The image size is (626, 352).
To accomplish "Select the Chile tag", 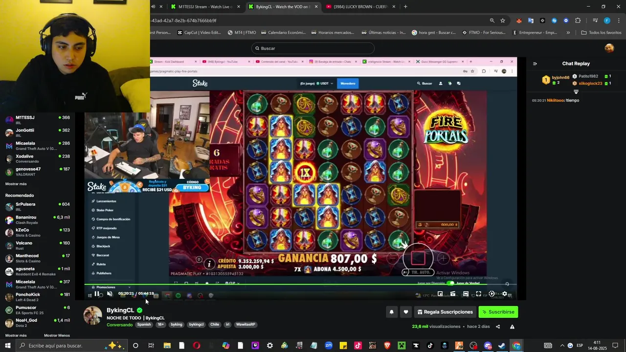I will (x=215, y=325).
